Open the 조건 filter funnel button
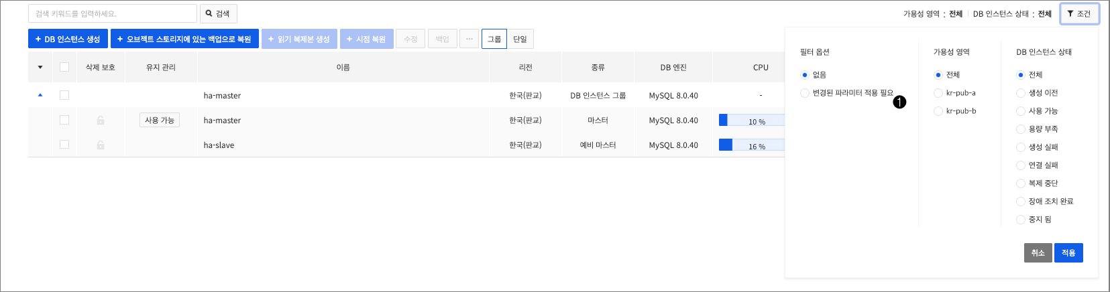The height and width of the screenshot is (292, 1110). pos(1079,13)
